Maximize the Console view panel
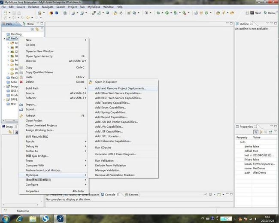Screen dimensions: 279x223 [231, 194]
